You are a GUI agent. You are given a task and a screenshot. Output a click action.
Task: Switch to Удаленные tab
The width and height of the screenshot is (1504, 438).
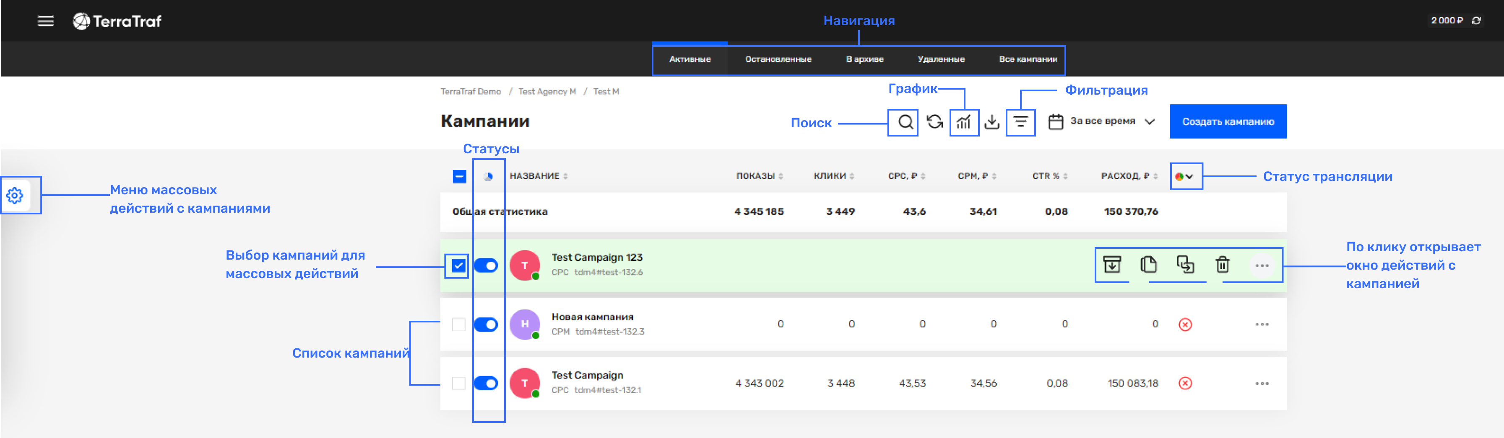tap(941, 59)
